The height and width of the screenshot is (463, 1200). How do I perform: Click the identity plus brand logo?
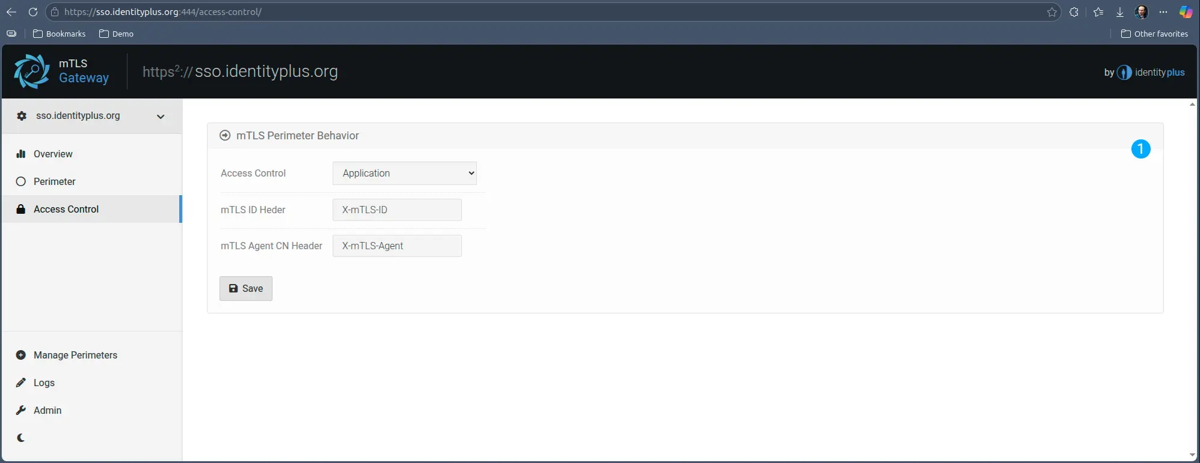(x=1150, y=73)
